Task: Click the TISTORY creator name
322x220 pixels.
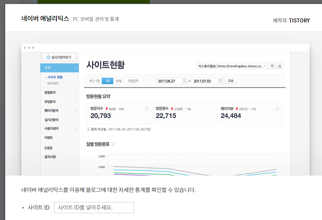Action: [x=299, y=20]
